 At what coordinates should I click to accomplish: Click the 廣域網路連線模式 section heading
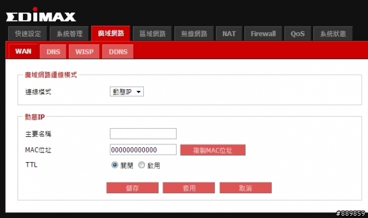tap(51, 75)
